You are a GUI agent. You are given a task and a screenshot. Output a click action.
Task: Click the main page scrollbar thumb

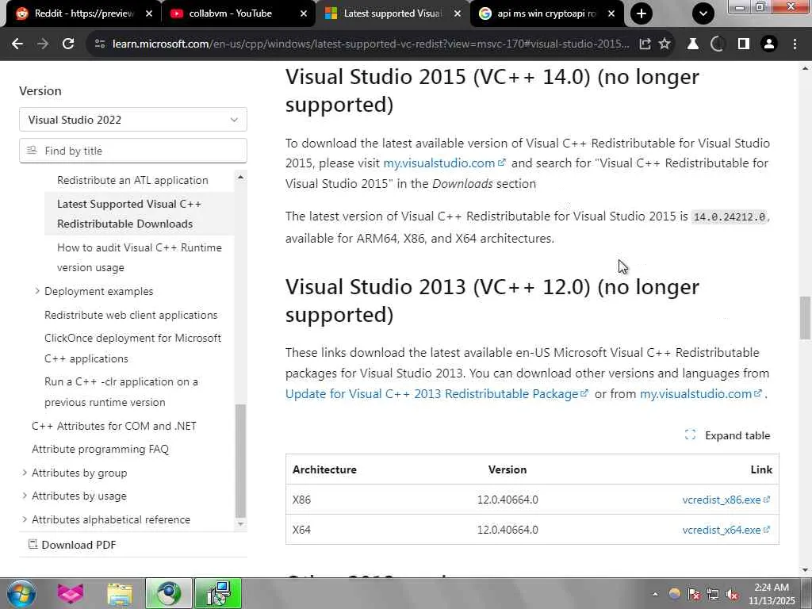(x=805, y=318)
